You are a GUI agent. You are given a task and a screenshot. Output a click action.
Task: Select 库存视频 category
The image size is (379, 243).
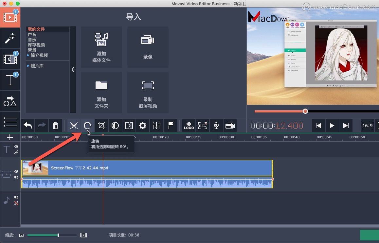(36, 45)
